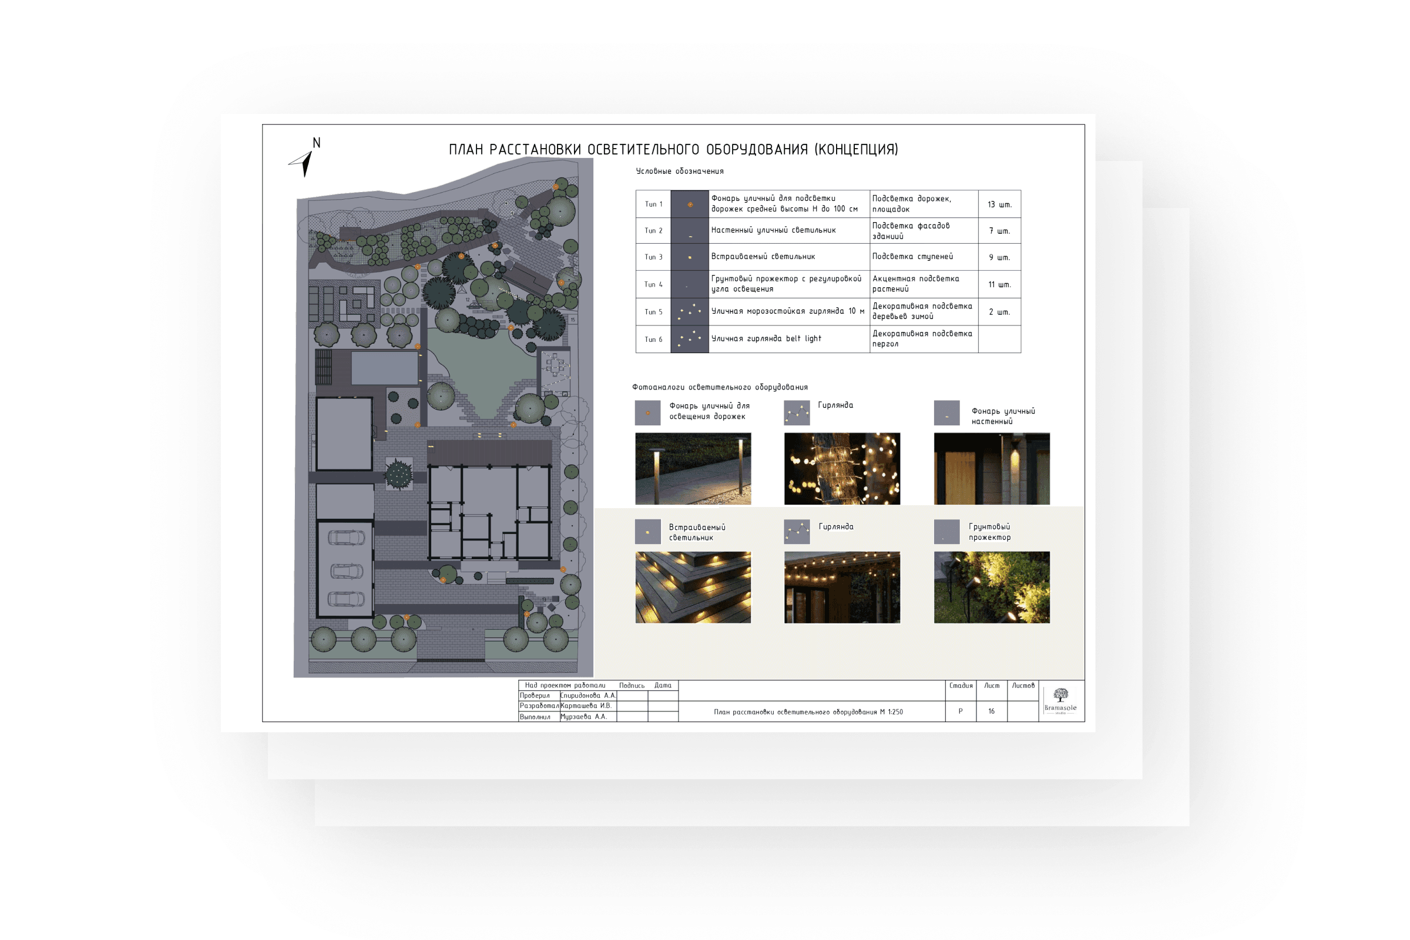Click the 'Условные обозначения' legend heading

tap(679, 172)
